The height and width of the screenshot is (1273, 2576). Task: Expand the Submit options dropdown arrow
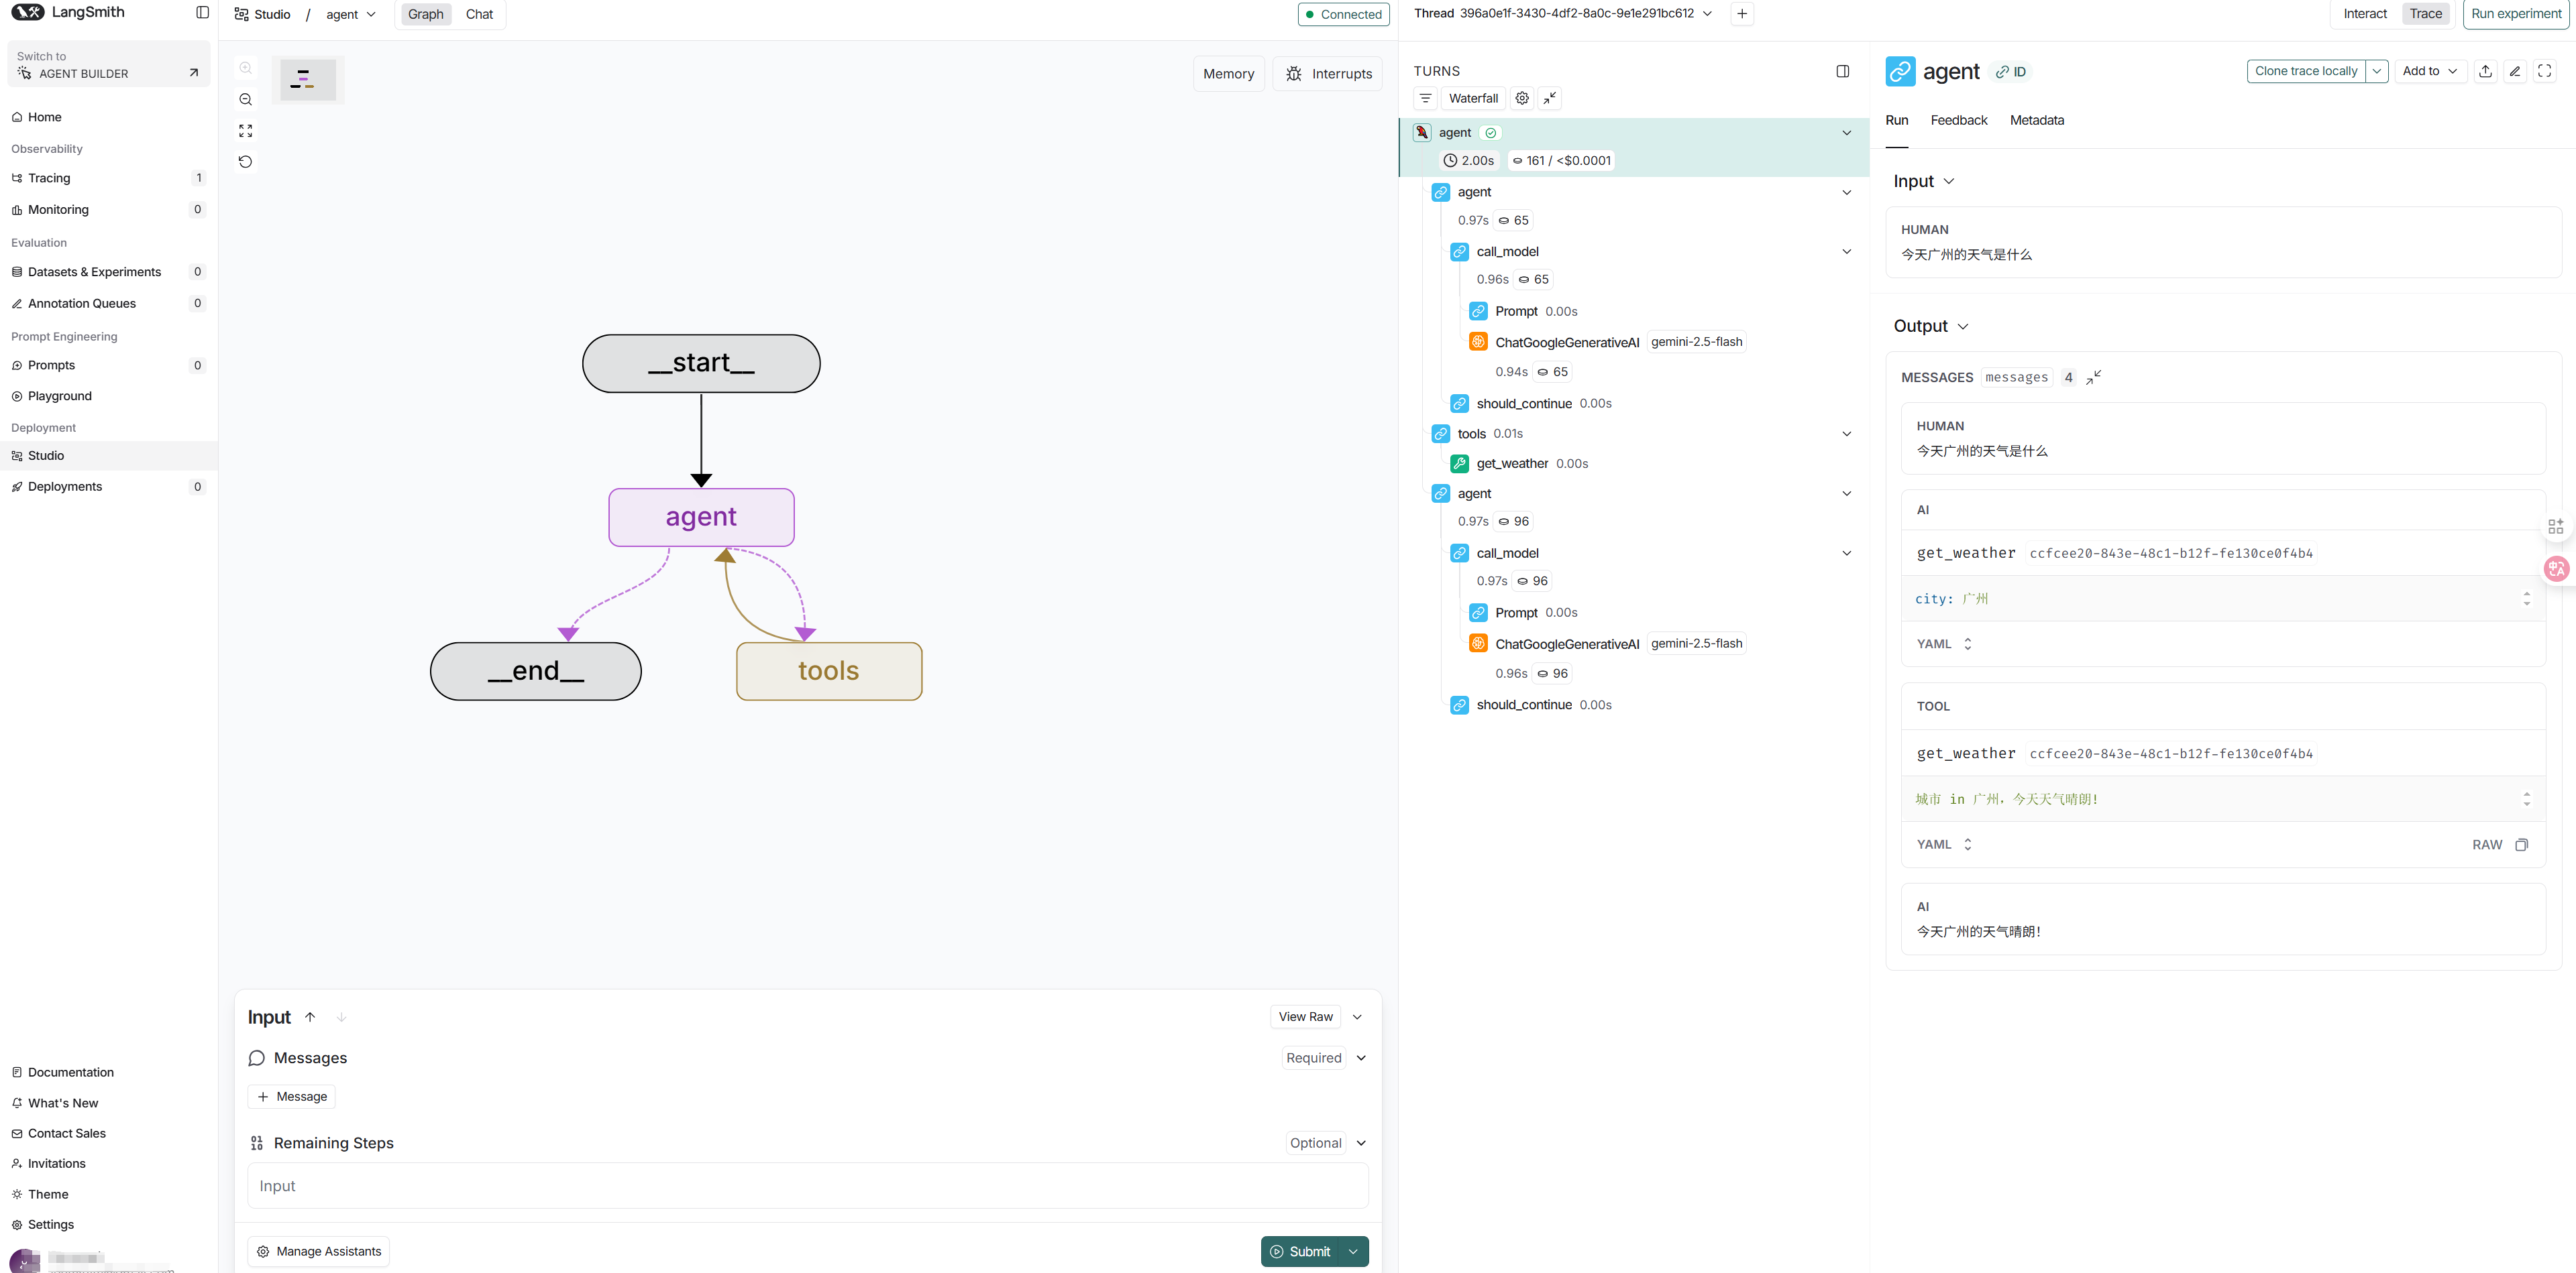pos(1354,1252)
